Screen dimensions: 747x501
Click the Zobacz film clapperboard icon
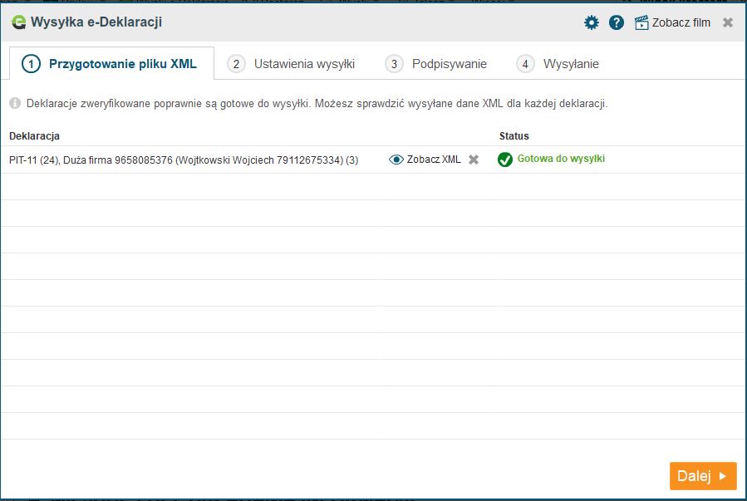coord(641,22)
